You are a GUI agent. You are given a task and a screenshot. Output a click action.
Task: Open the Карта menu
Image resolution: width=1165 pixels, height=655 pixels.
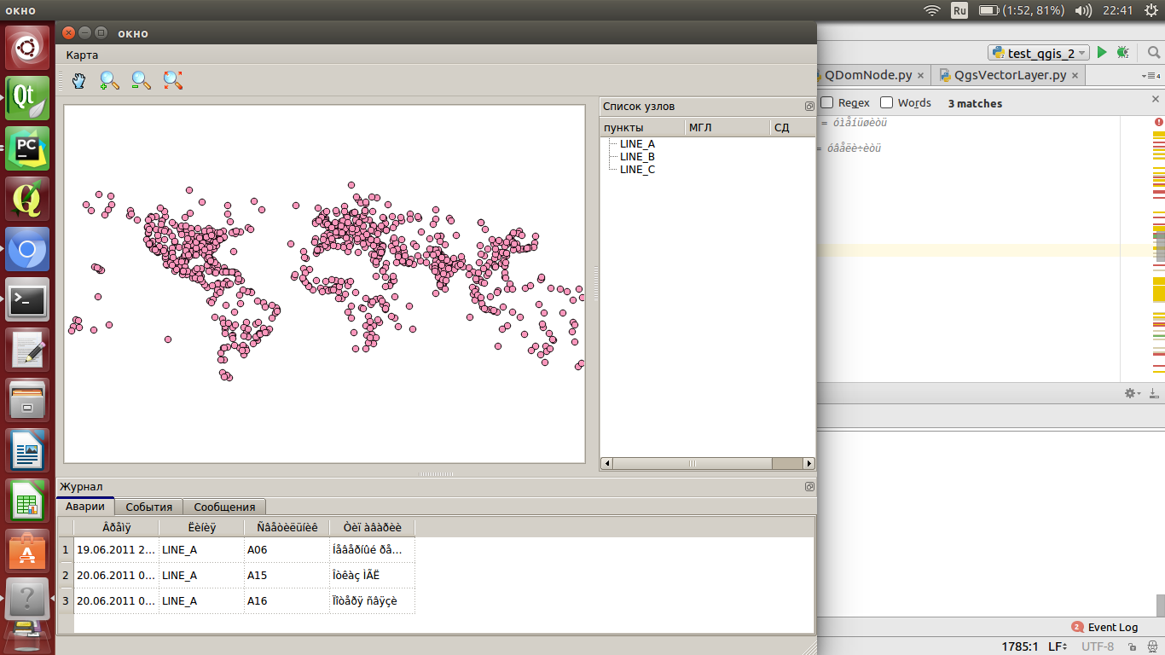tap(82, 55)
